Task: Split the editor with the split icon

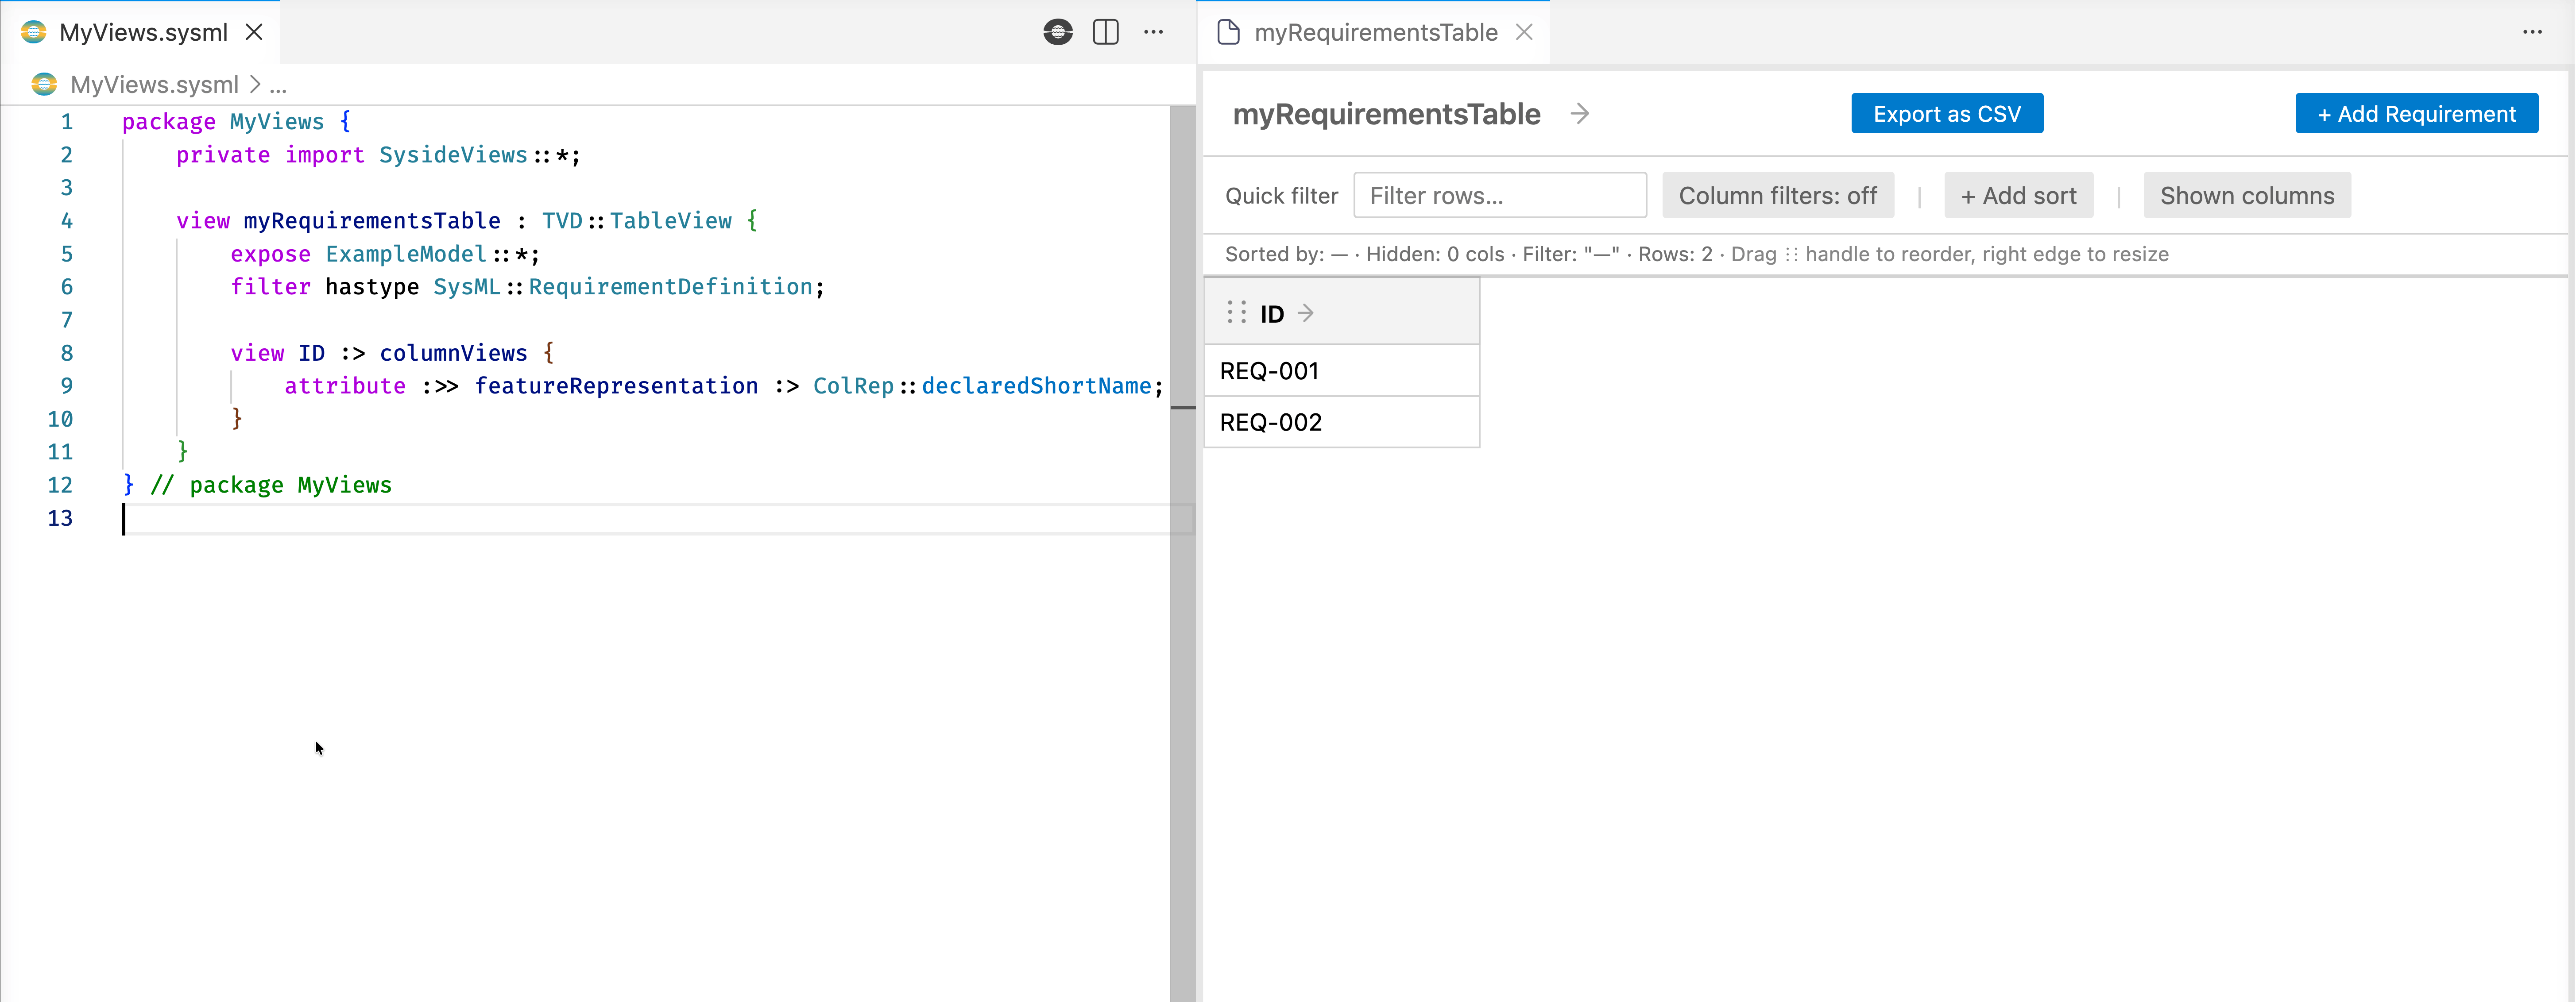Action: [x=1106, y=32]
